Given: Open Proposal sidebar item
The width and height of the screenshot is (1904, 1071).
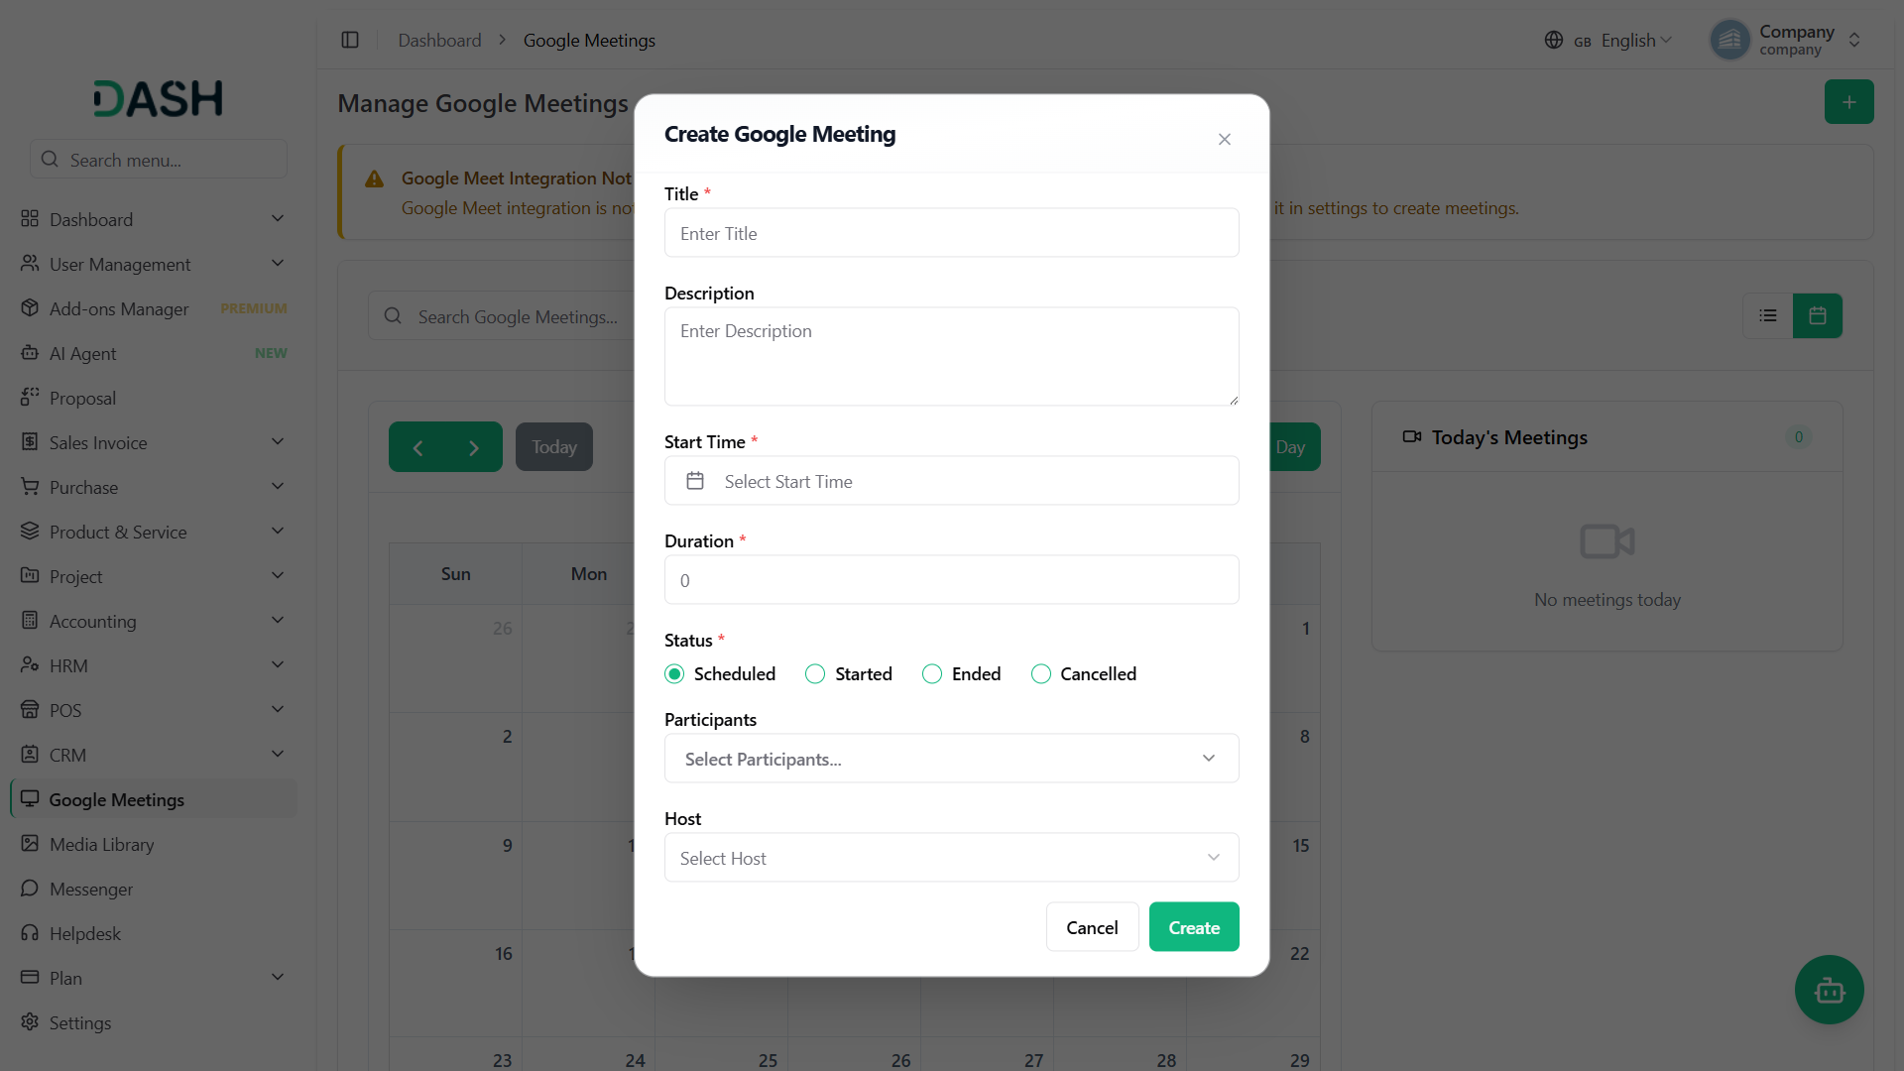Looking at the screenshot, I should pos(154,398).
